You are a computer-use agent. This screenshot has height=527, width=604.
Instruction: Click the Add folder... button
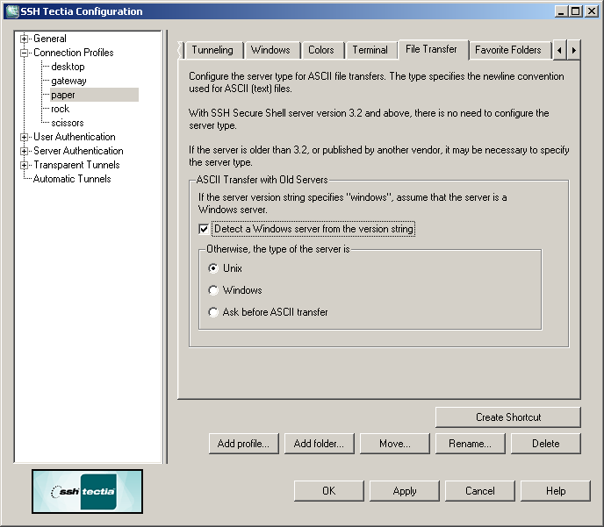319,444
